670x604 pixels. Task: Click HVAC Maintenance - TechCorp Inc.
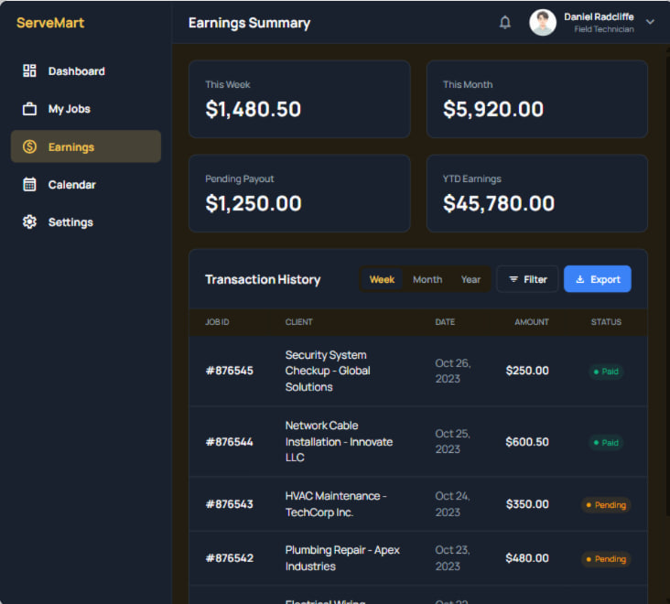tap(336, 504)
